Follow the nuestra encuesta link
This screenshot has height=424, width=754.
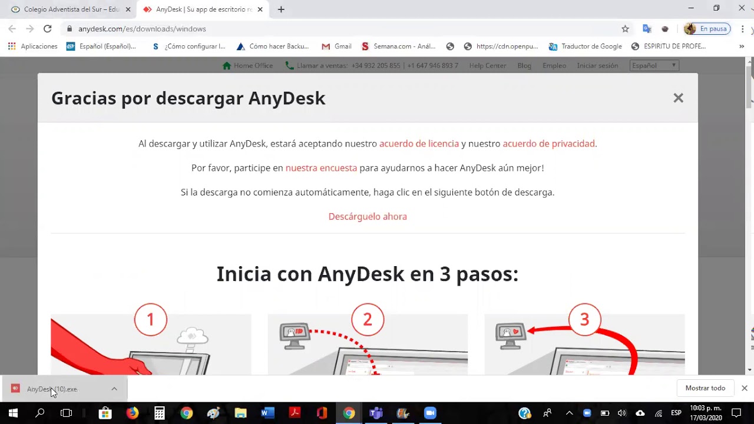[321, 168]
